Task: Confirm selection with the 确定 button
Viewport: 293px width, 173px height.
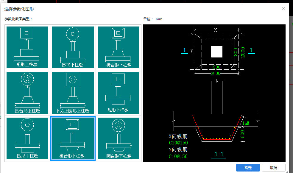Action: pyautogui.click(x=248, y=168)
